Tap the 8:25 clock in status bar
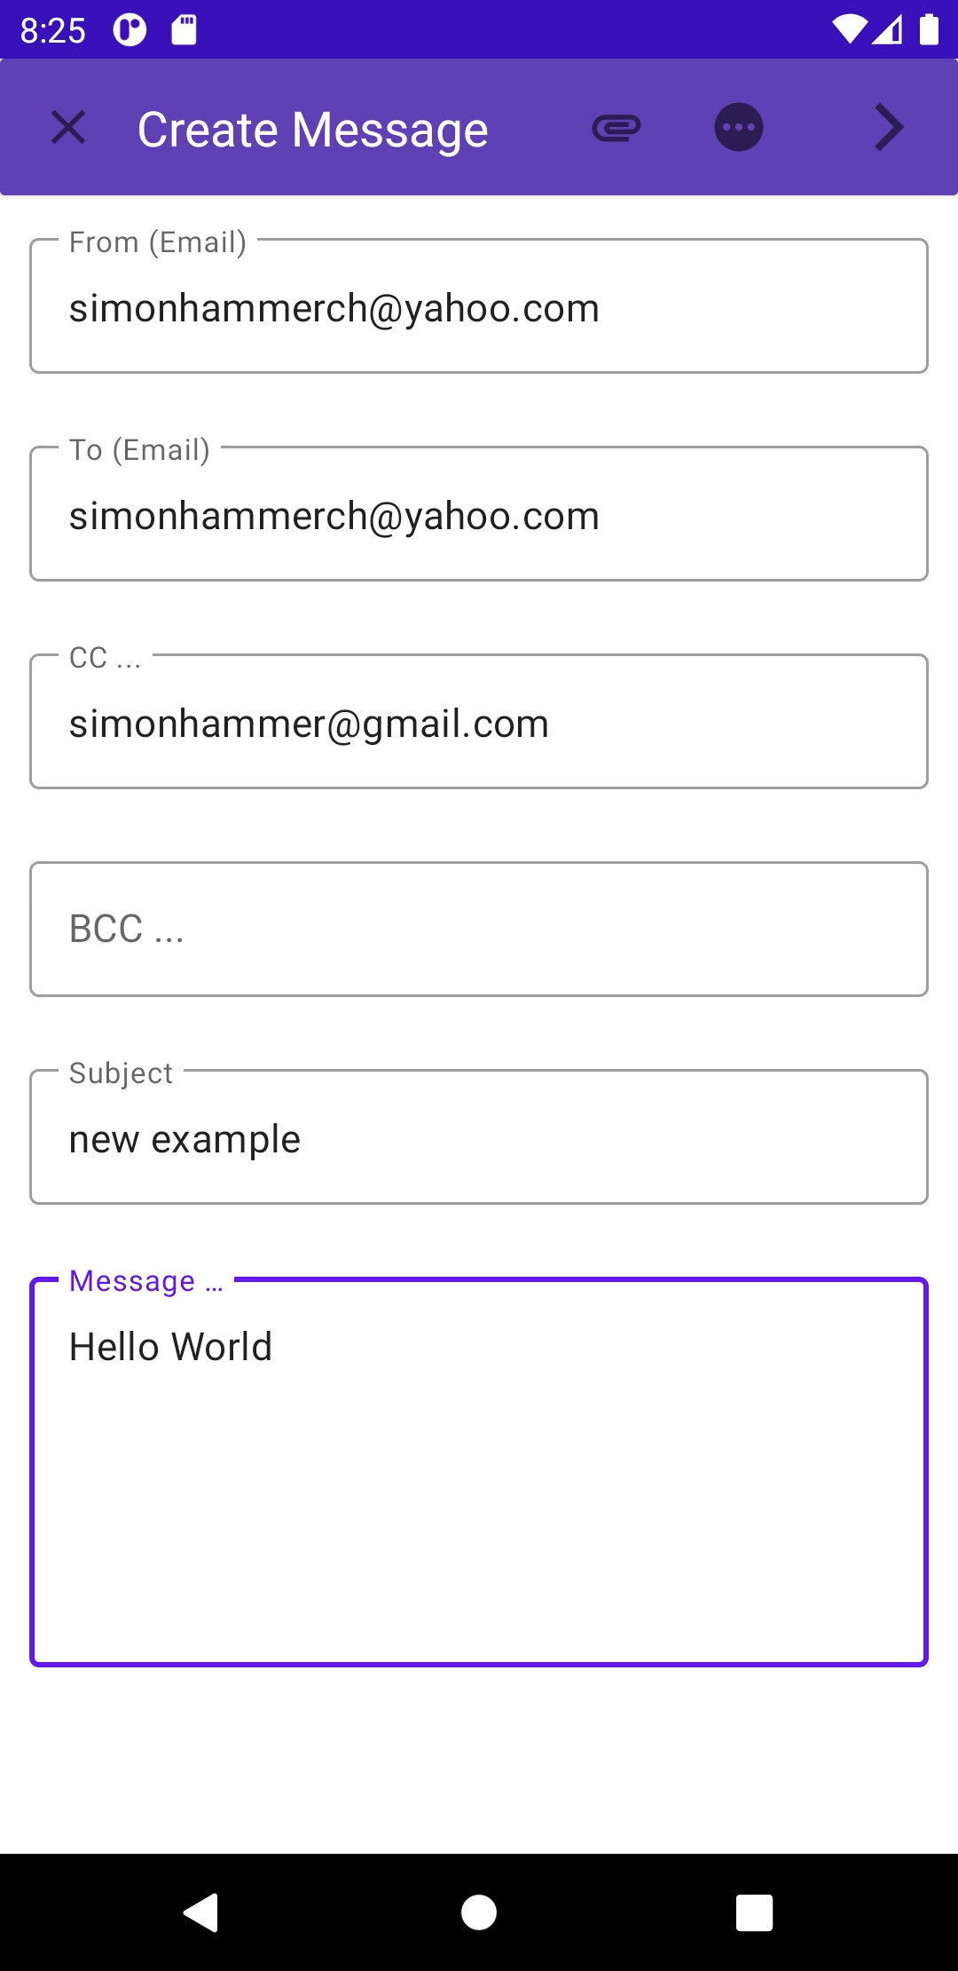The height and width of the screenshot is (1971, 958). coord(53,31)
